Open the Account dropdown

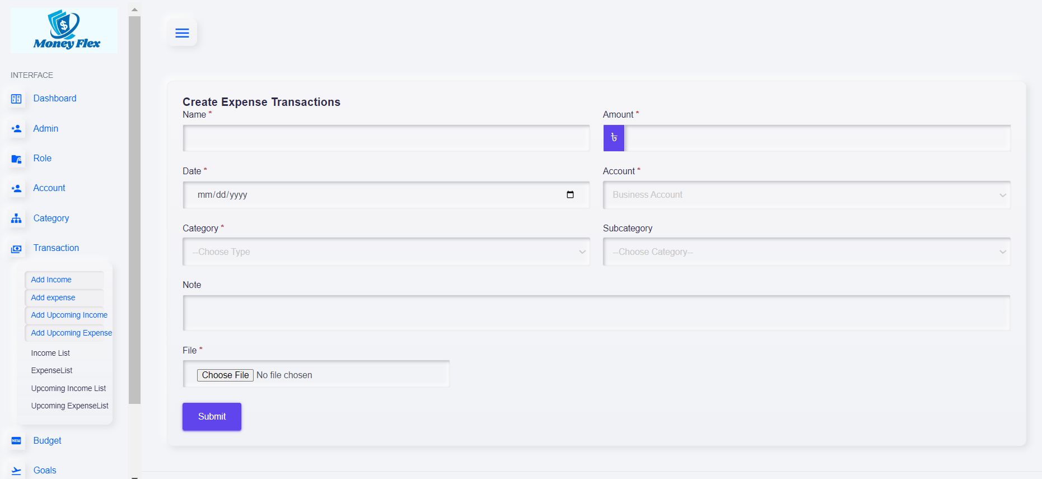click(806, 195)
